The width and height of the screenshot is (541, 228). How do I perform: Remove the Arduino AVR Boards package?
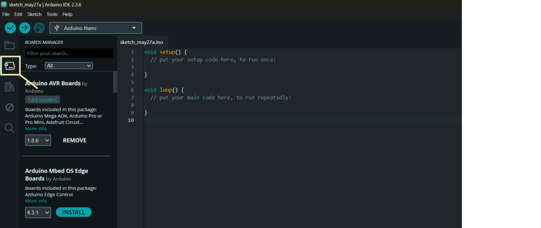point(74,140)
